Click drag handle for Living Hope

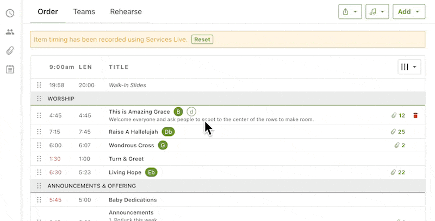pos(39,172)
